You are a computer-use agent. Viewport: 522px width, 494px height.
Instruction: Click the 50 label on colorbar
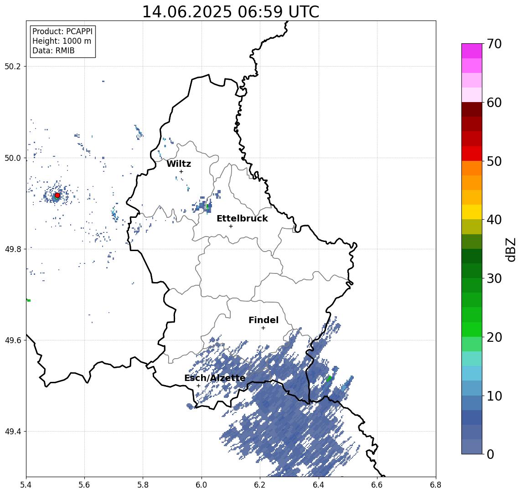(494, 161)
